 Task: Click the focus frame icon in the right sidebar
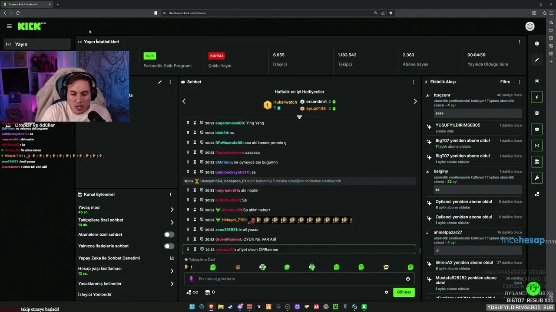[537, 81]
